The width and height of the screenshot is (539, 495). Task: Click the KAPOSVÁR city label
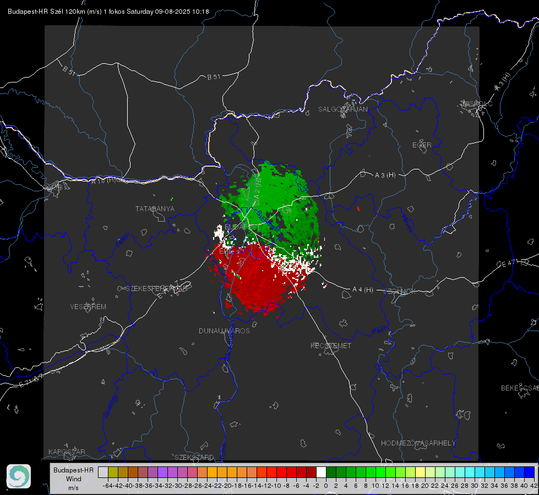[67, 452]
